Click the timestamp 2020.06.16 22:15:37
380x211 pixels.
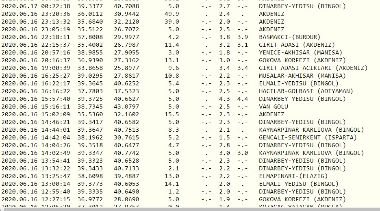click(36, 45)
